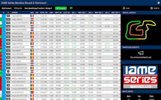This screenshot has height=100, width=161.
Task: Click kart number badge 144
Action: tap(8, 26)
